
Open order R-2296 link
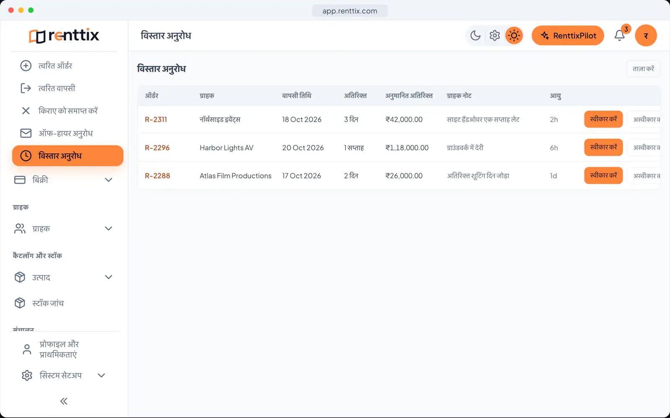(x=157, y=148)
